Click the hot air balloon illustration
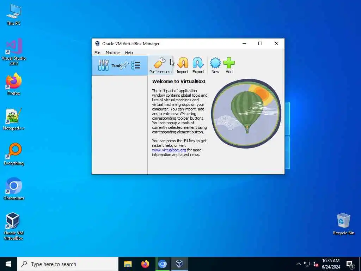This screenshot has width=361, height=271. [246, 114]
